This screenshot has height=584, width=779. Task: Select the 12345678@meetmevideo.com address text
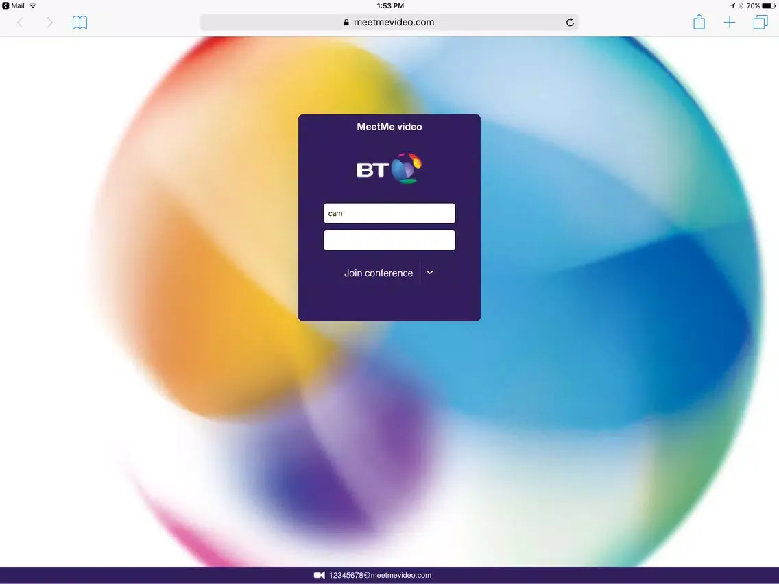(x=380, y=575)
